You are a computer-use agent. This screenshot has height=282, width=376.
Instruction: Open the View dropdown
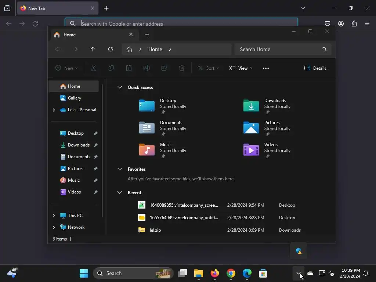(x=241, y=68)
